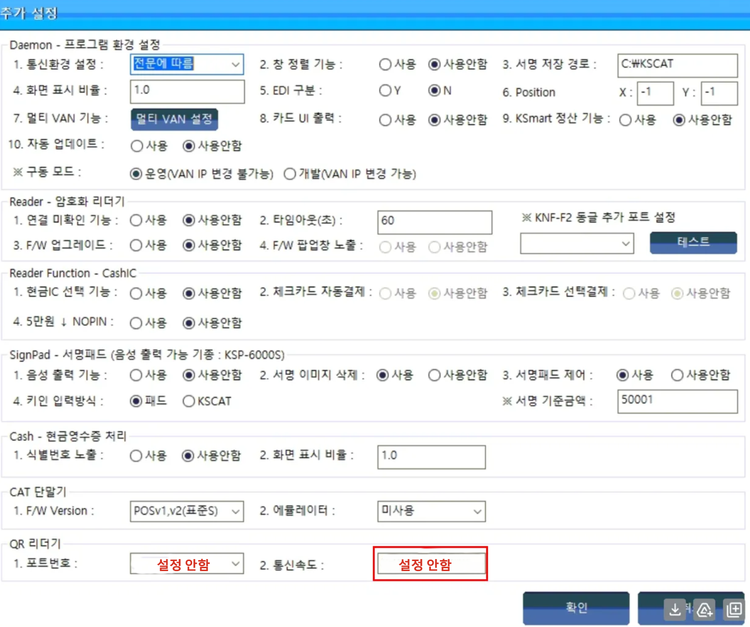750x627 pixels.
Task: Click the 서명 저장 경로 field
Action: click(x=677, y=65)
